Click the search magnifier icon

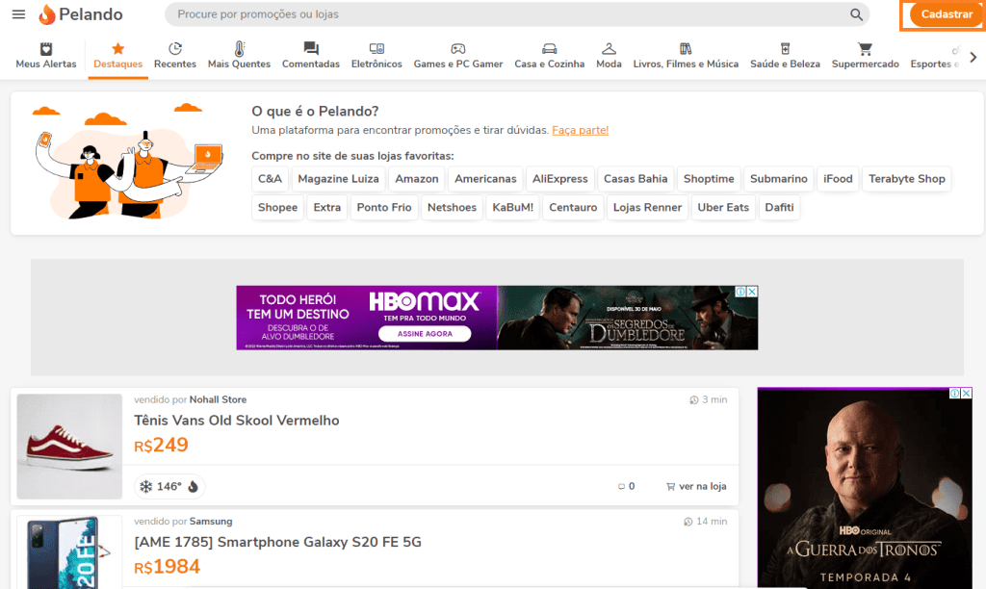coord(856,14)
